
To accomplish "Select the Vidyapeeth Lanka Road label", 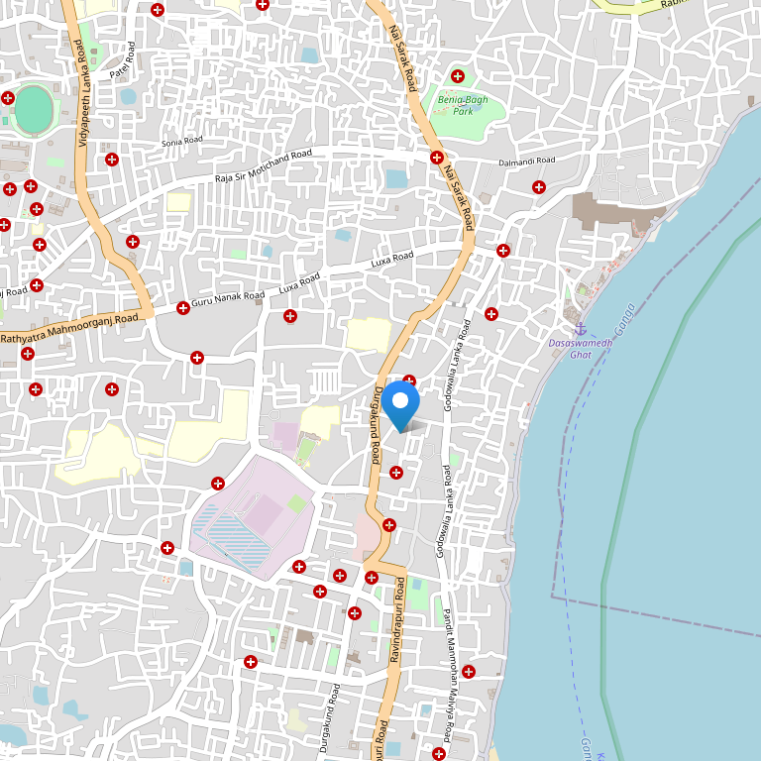I will coord(83,94).
